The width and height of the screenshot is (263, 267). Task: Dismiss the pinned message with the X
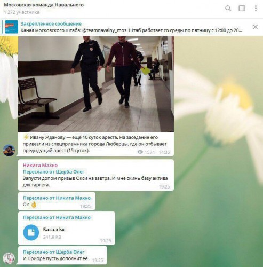coord(255,27)
